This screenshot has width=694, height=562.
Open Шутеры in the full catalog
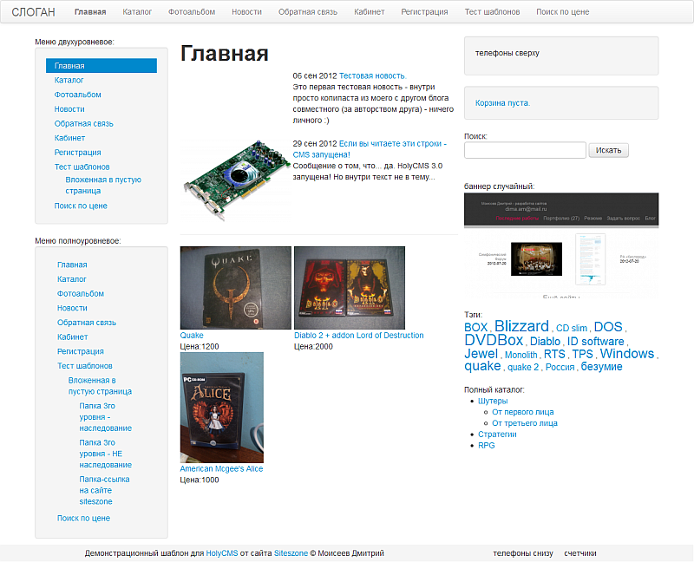(x=493, y=401)
